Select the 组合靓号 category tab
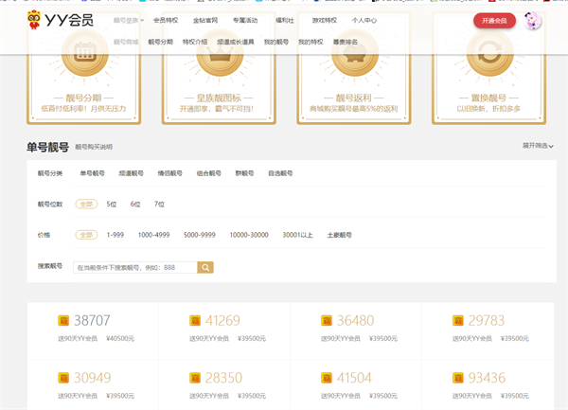Viewport: 568px width, 410px height. [x=208, y=173]
